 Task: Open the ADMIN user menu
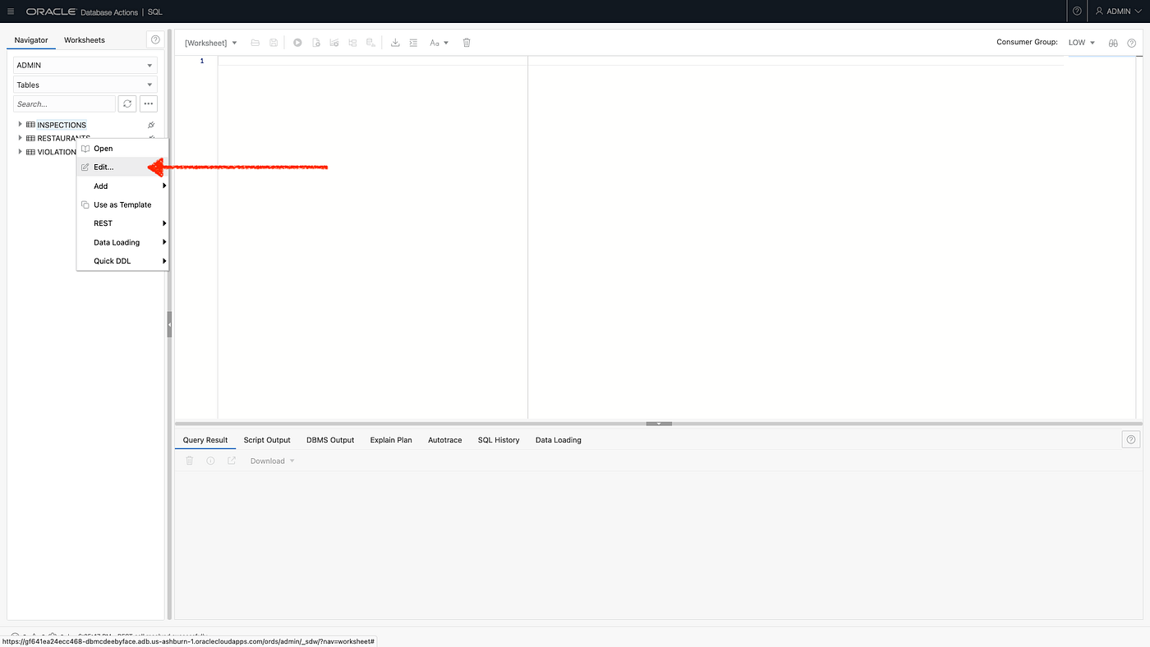coord(1118,11)
